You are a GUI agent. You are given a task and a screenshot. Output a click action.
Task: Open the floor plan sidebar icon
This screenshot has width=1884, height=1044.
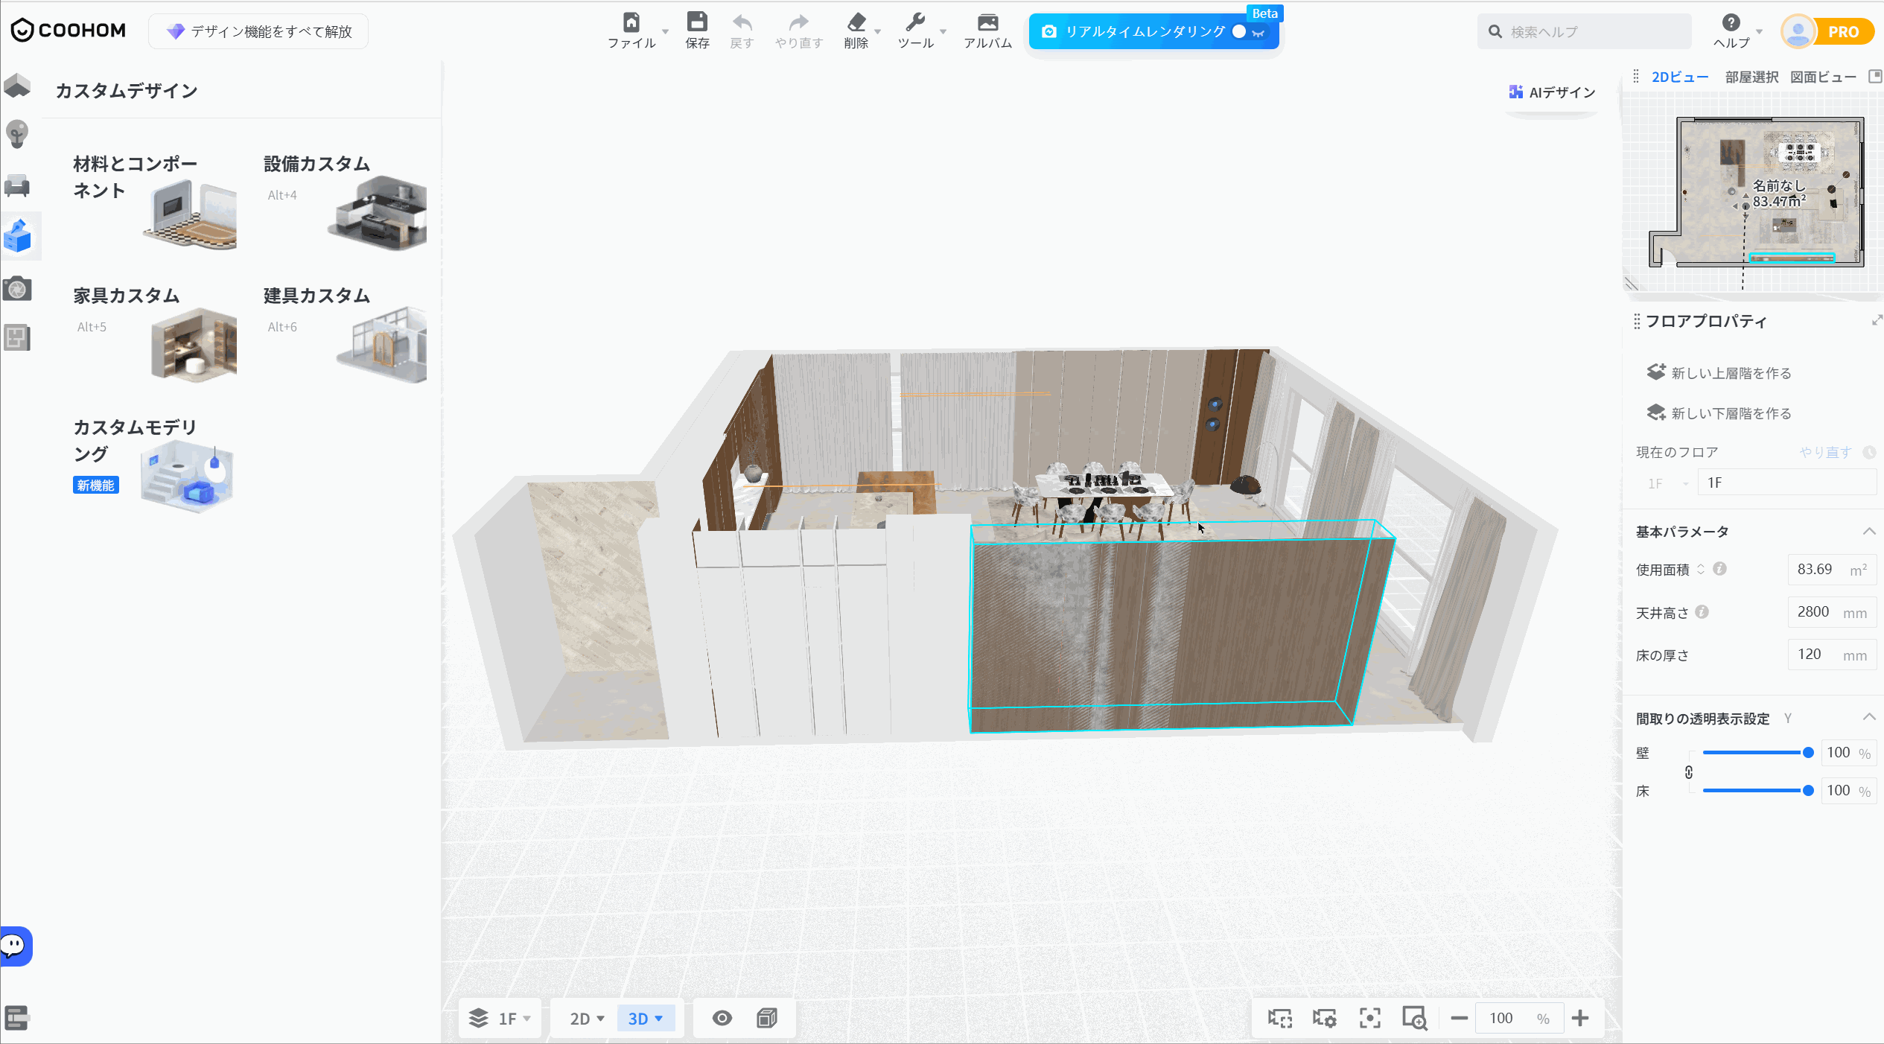[17, 86]
